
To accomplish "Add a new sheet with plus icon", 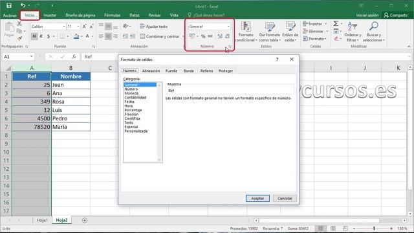I will (85, 220).
